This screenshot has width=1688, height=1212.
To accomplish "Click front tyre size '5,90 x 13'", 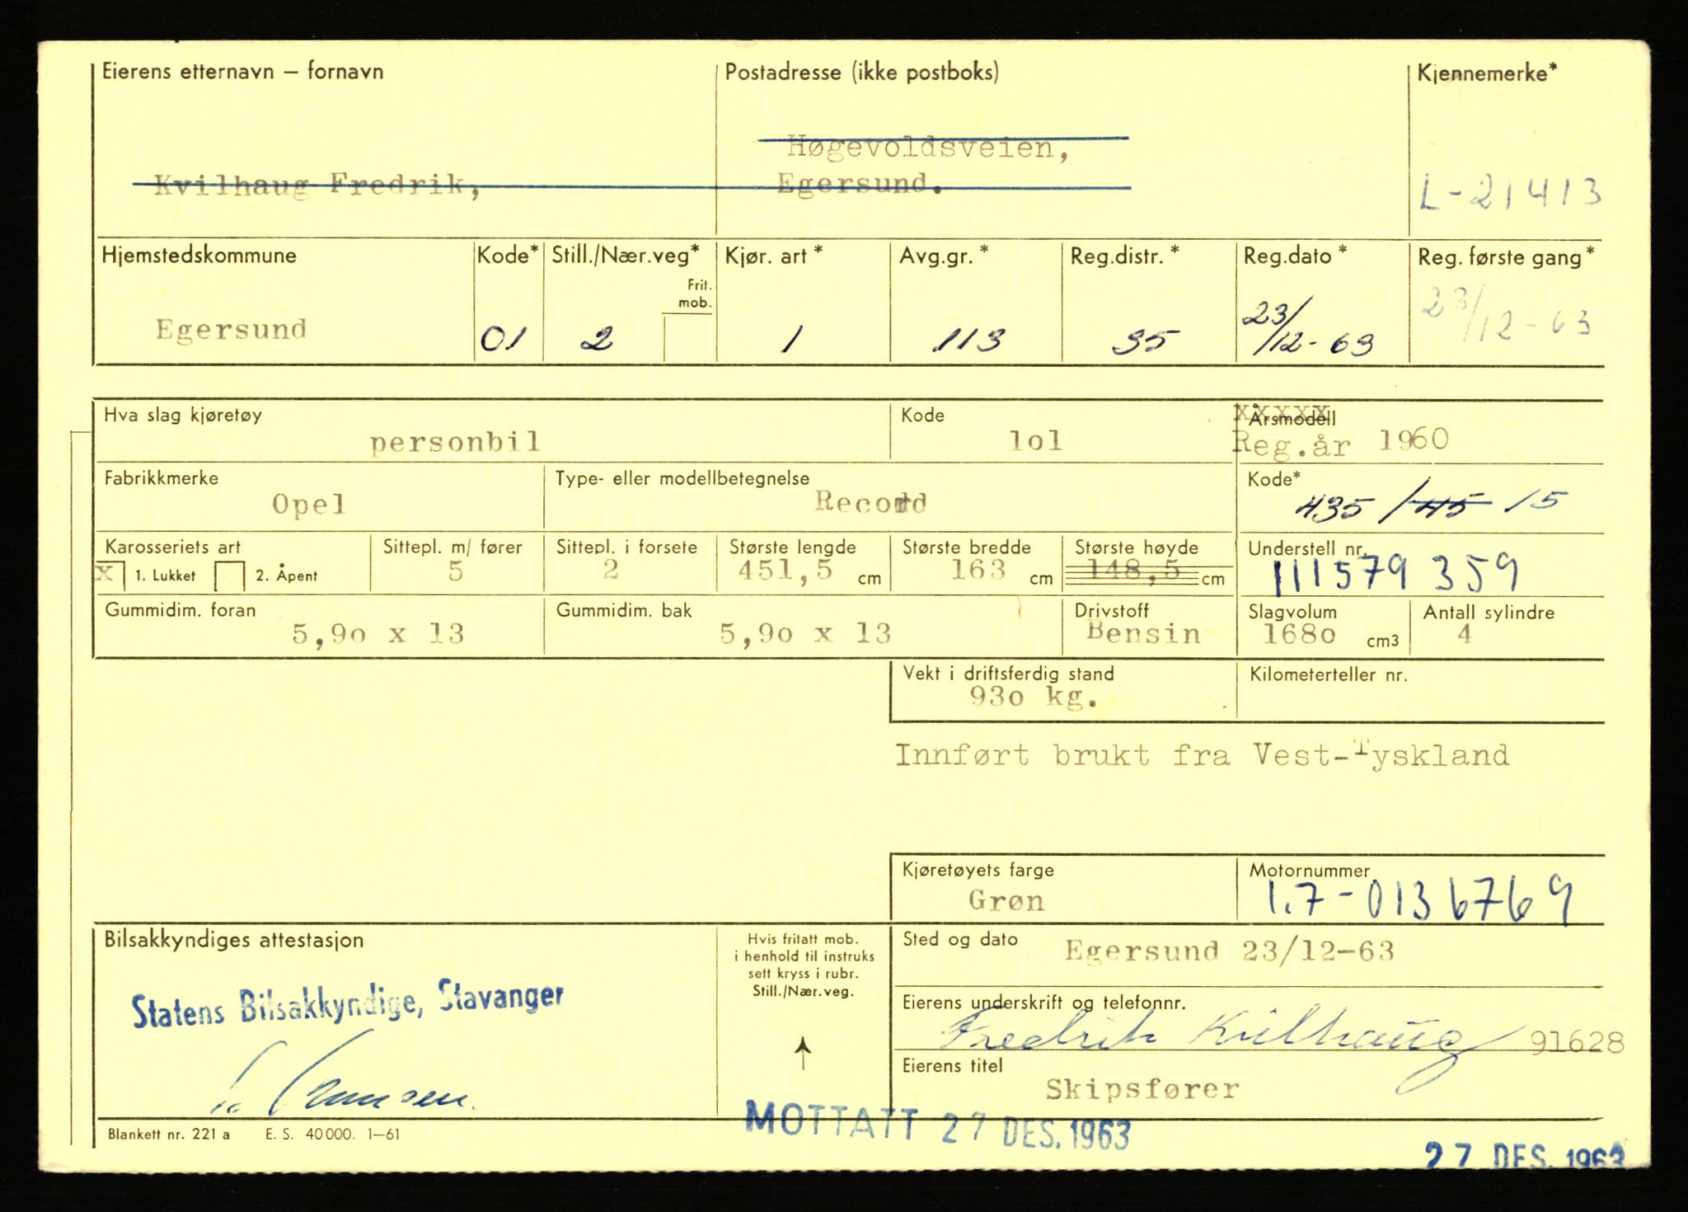I will click(378, 634).
